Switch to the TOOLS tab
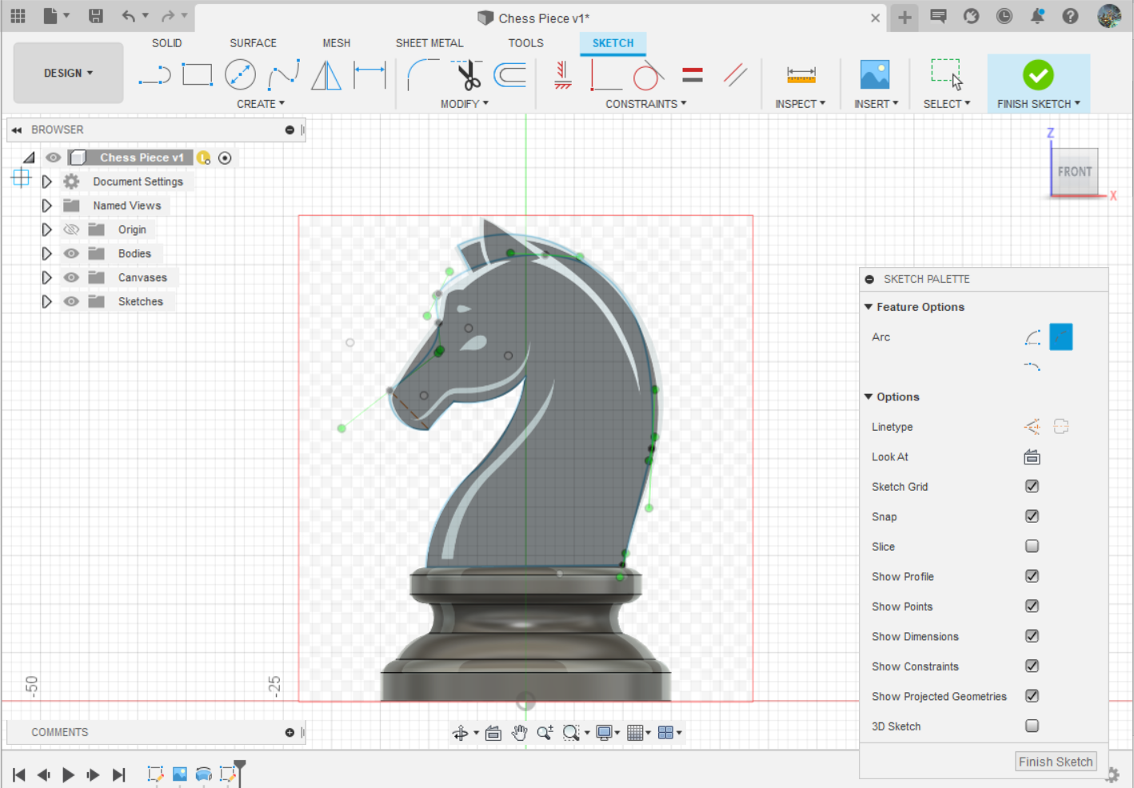 click(x=525, y=43)
